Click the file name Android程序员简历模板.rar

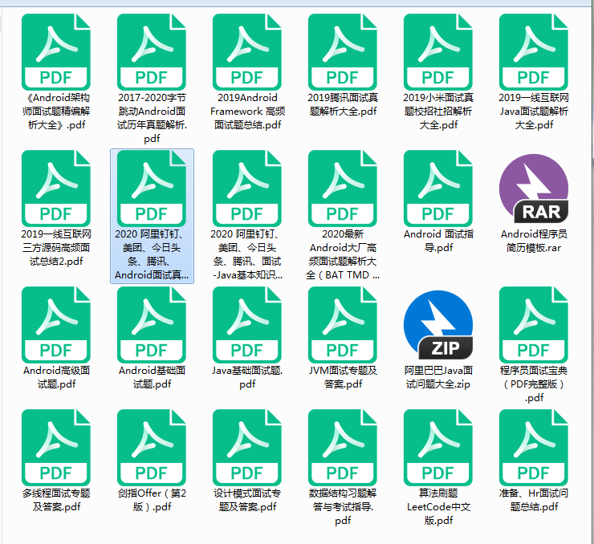[534, 241]
